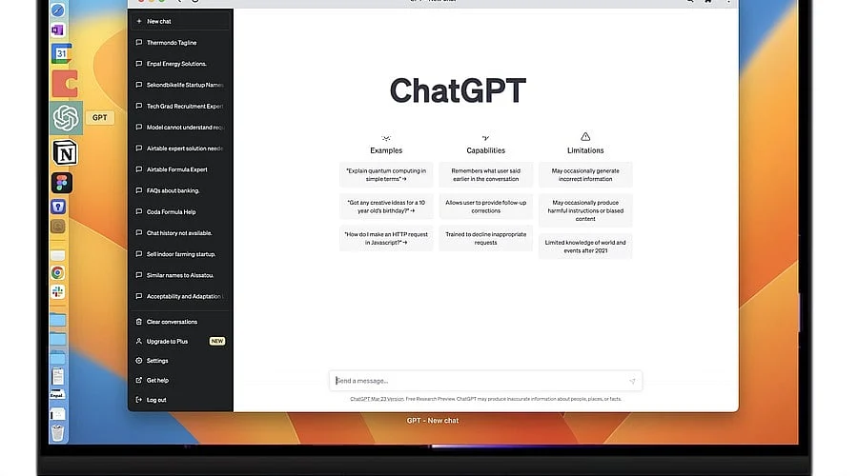Click 'Remembers what user said earlier' card
This screenshot has height=476, width=858.
tap(486, 175)
